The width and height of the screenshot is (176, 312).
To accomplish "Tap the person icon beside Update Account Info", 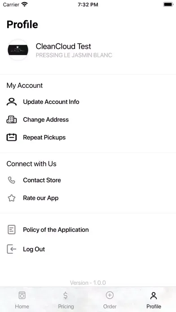I will pos(12,102).
